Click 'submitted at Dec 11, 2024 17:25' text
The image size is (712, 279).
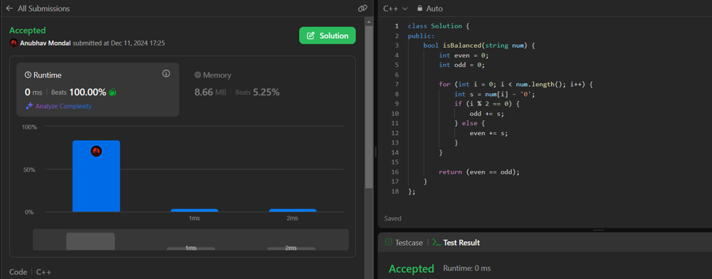pos(119,43)
